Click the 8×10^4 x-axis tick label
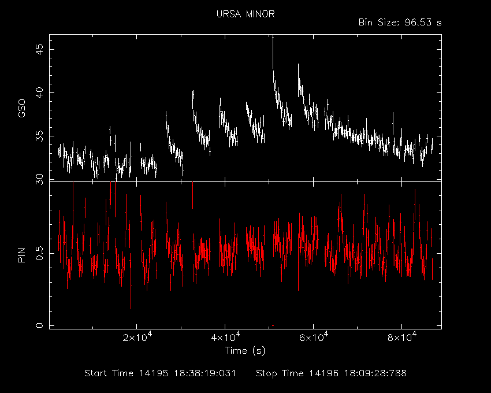Screen dimensions: 491x393 pos(402,337)
